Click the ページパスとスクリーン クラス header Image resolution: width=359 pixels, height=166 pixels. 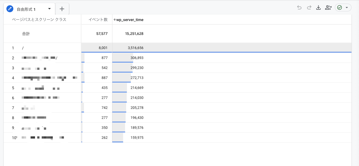point(39,20)
